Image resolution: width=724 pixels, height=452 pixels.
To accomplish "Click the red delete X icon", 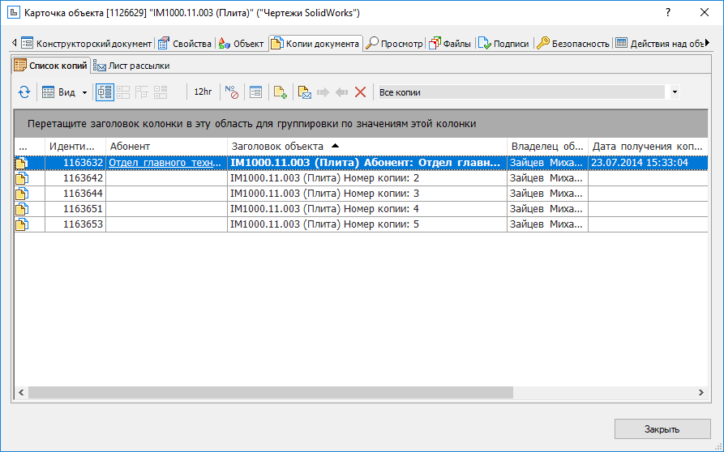I will click(x=361, y=92).
